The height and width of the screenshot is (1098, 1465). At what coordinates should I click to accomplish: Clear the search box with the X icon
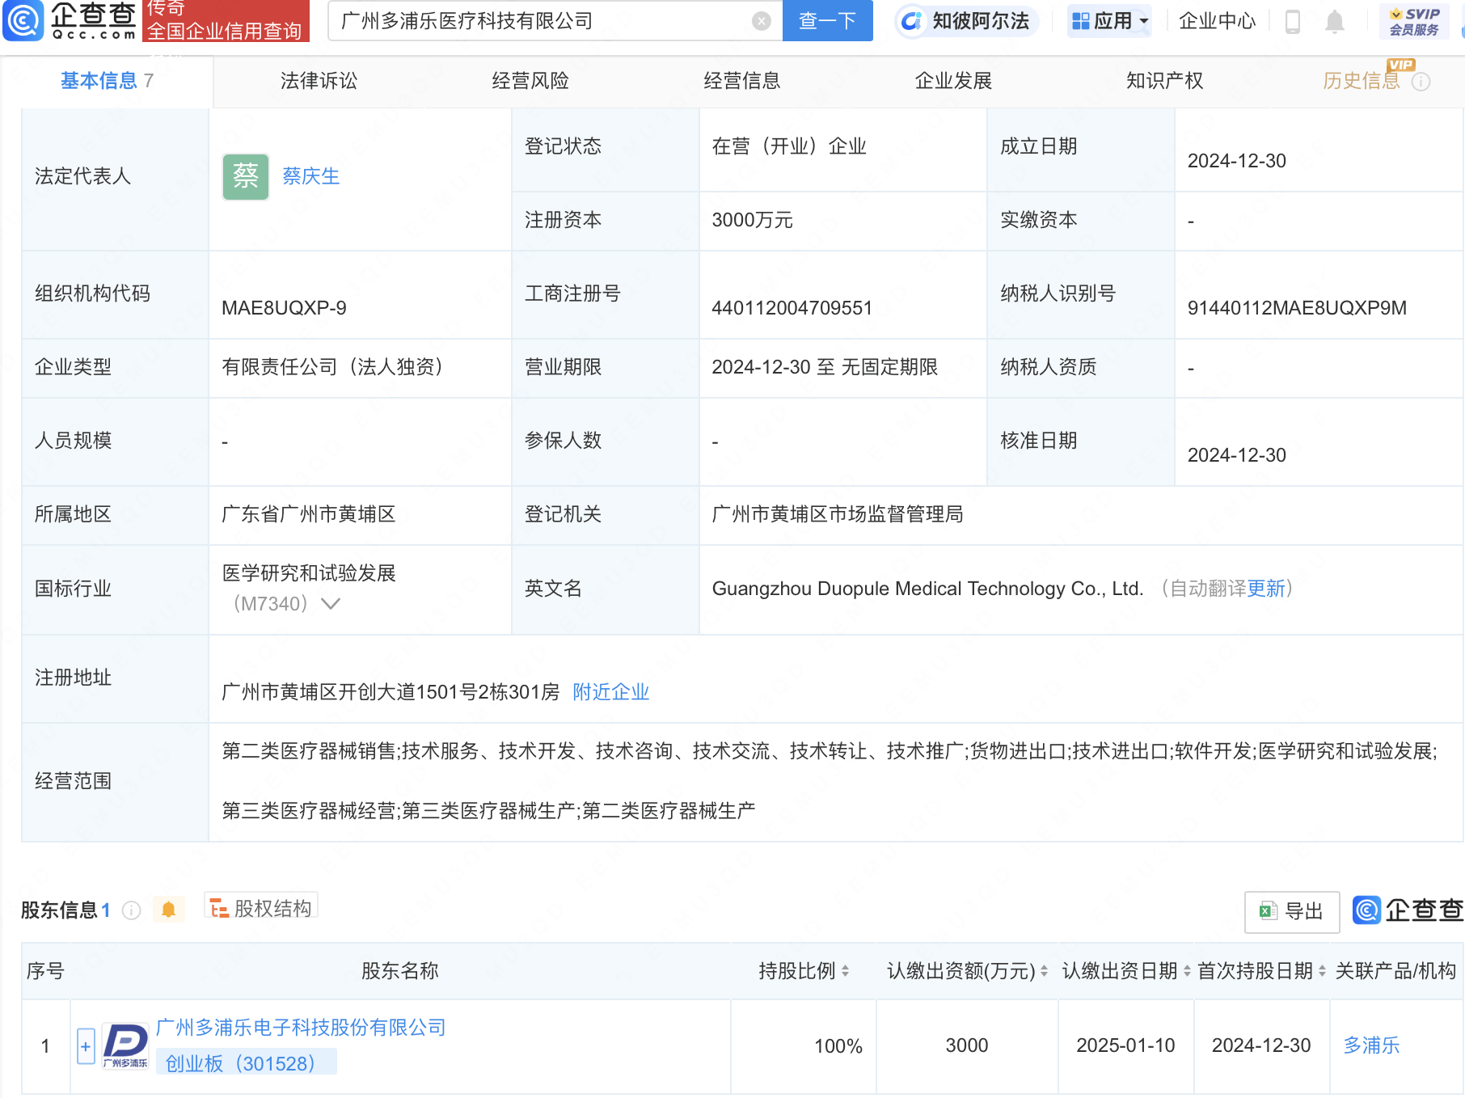tap(761, 21)
